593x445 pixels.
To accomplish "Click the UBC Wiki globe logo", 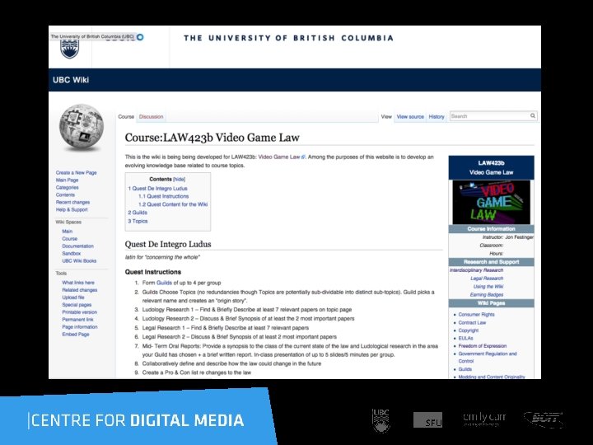I will click(82, 128).
